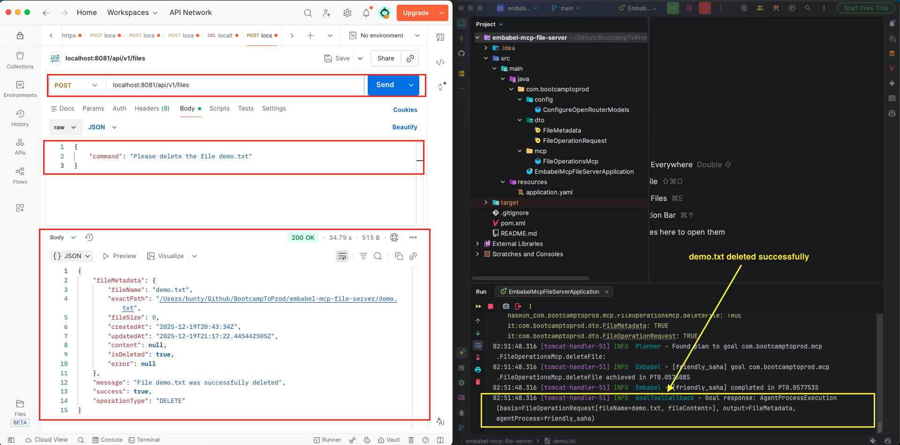This screenshot has width=900, height=445.
Task: Switch to the Scripts tab
Action: coord(219,109)
